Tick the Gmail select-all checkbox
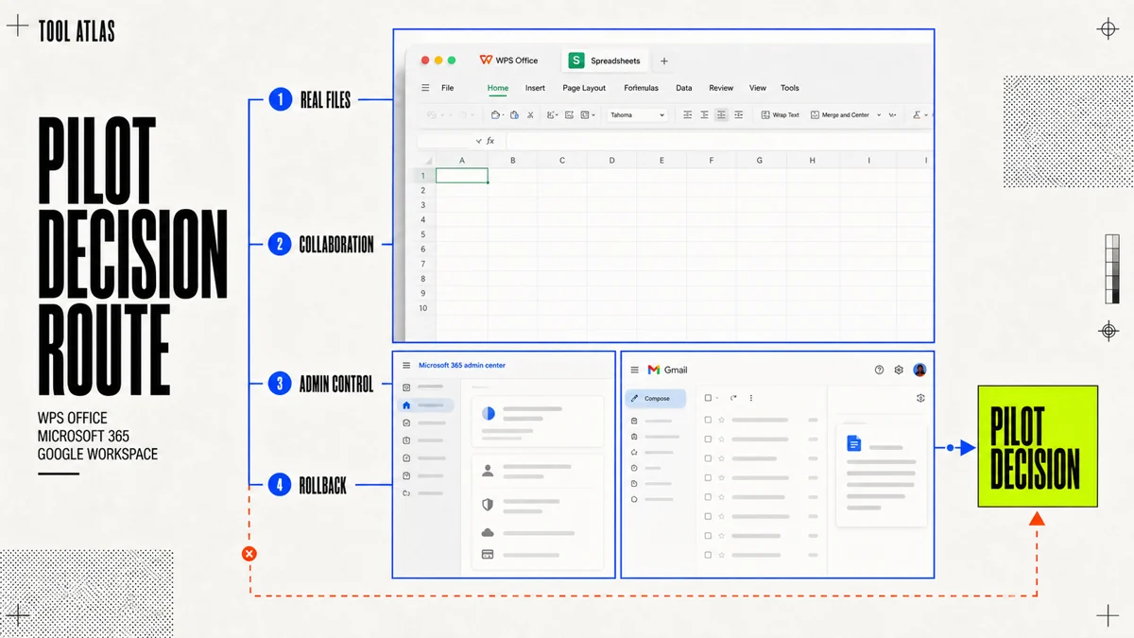1134x638 pixels. 708,398
